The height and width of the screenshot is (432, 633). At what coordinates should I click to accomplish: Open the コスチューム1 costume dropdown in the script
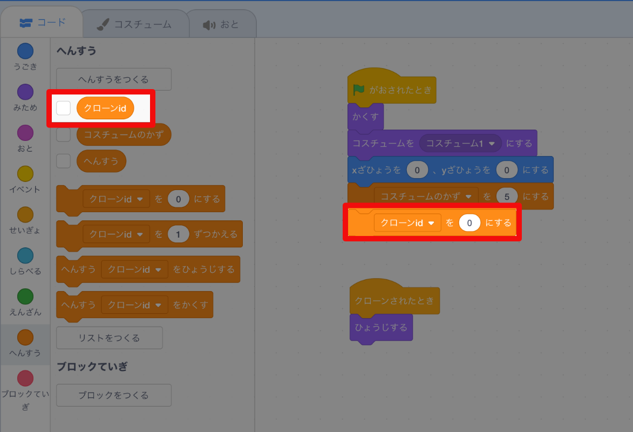(461, 144)
